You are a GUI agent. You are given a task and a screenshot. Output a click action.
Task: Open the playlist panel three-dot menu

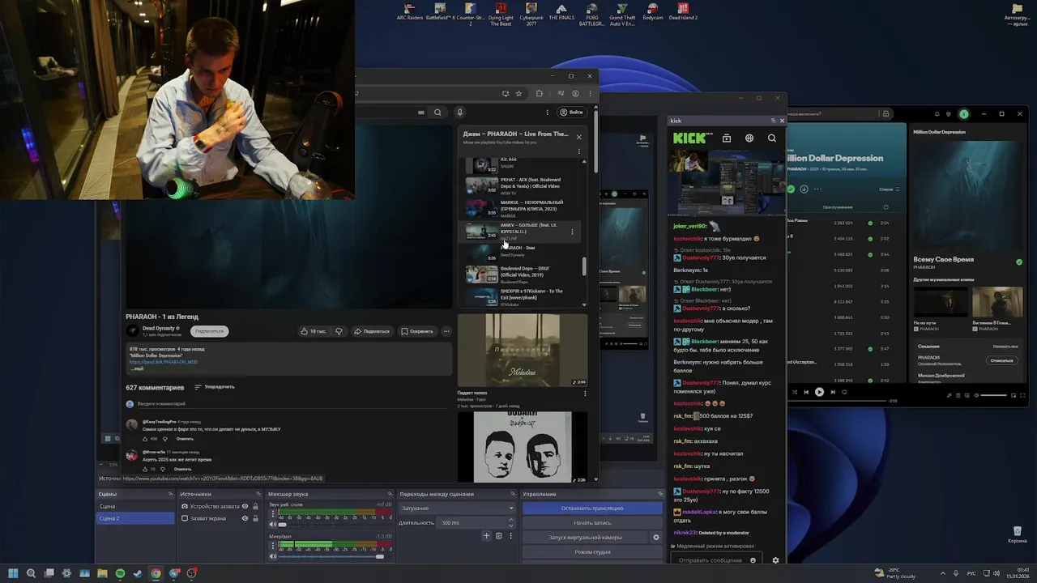tap(578, 151)
